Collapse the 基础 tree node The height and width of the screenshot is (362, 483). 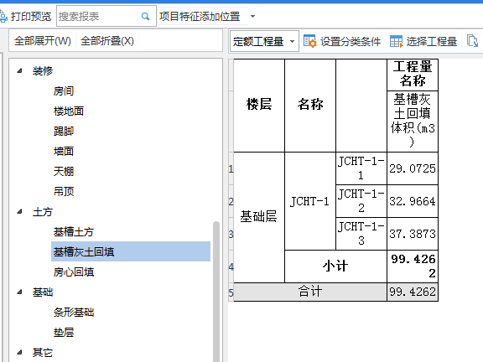coord(20,292)
